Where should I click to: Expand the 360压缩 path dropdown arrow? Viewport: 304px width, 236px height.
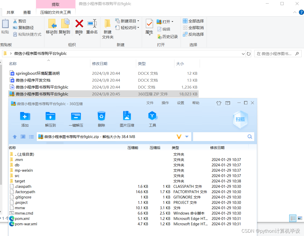click(187, 137)
